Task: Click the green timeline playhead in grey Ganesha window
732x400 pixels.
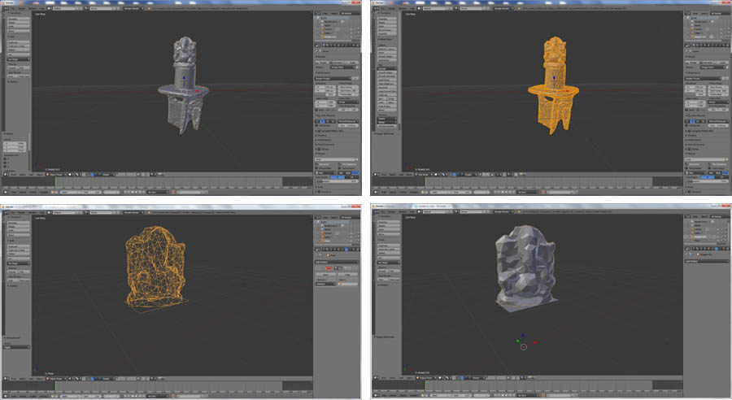Action: 425,385
